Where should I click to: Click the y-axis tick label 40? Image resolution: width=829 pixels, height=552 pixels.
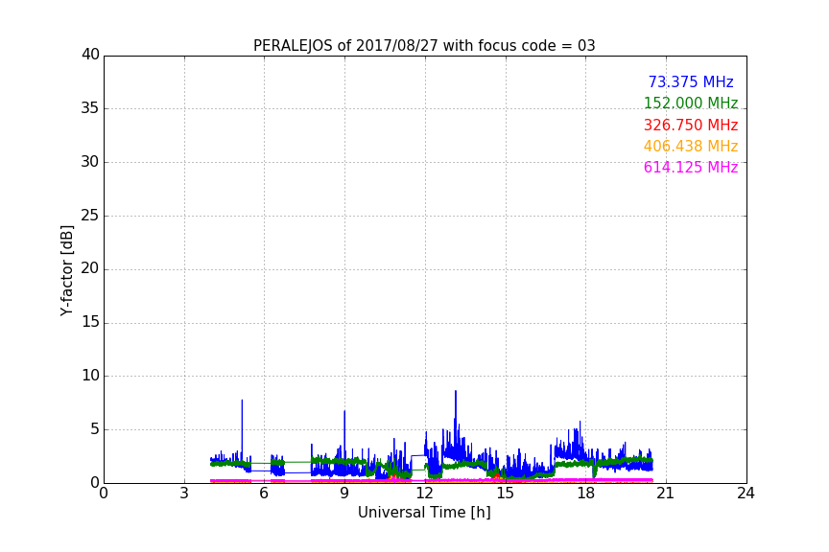point(90,55)
